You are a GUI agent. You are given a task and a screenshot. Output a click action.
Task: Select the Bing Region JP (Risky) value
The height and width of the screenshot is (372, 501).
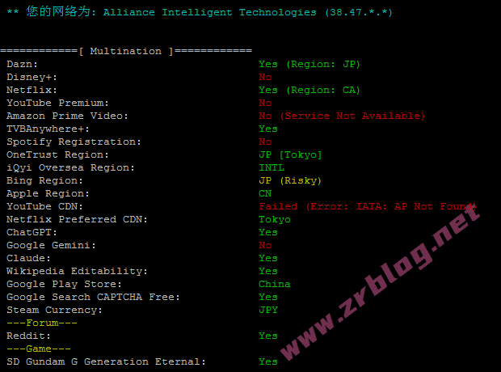pyautogui.click(x=290, y=180)
